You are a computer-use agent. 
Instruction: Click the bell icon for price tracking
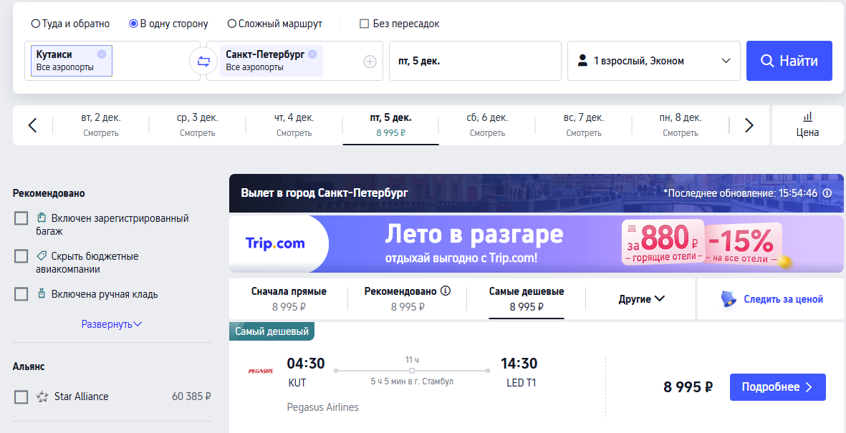pos(729,298)
